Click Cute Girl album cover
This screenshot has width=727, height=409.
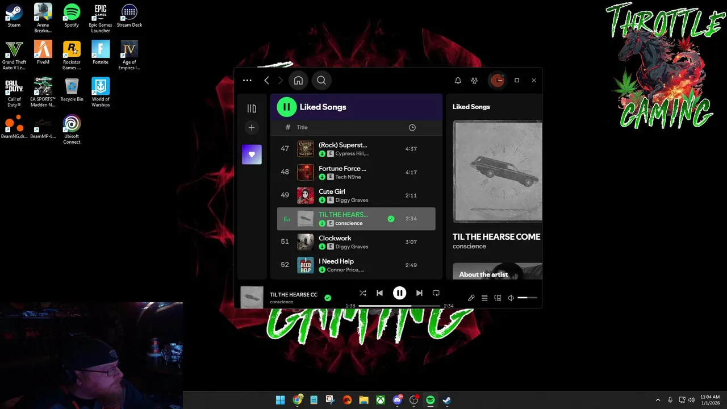point(306,195)
